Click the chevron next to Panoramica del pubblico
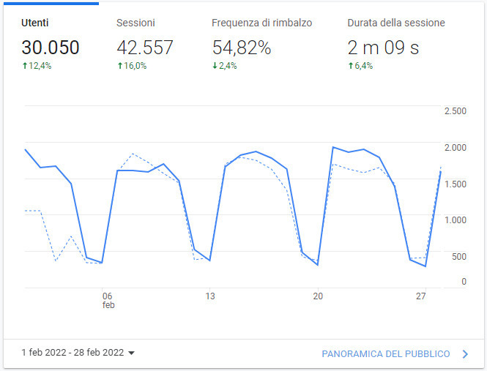487x371 pixels. click(465, 354)
